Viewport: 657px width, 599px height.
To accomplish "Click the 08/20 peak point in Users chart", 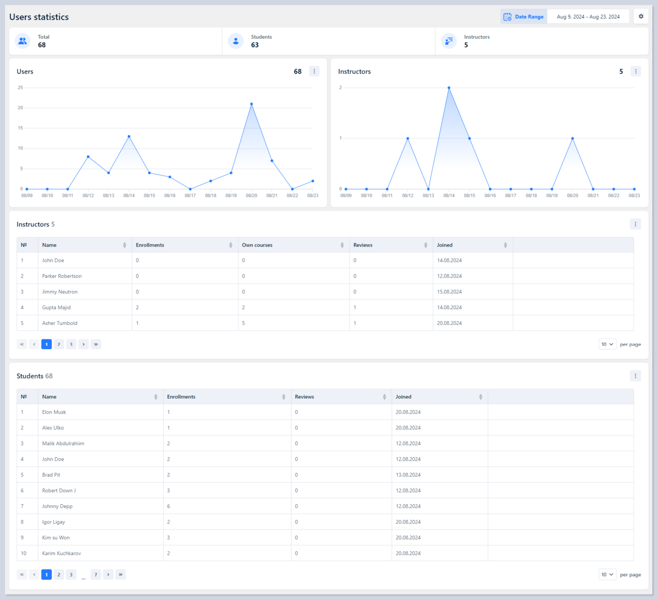I will tap(251, 104).
